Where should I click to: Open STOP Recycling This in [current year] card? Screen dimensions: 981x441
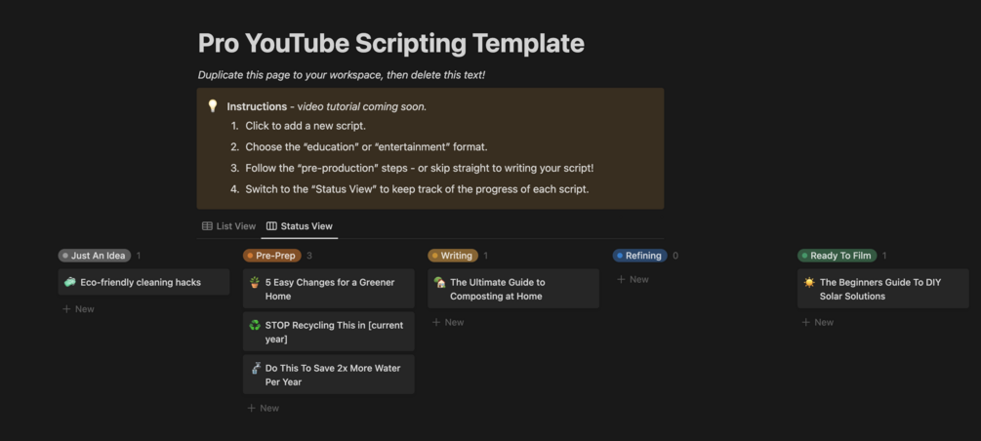pos(328,332)
